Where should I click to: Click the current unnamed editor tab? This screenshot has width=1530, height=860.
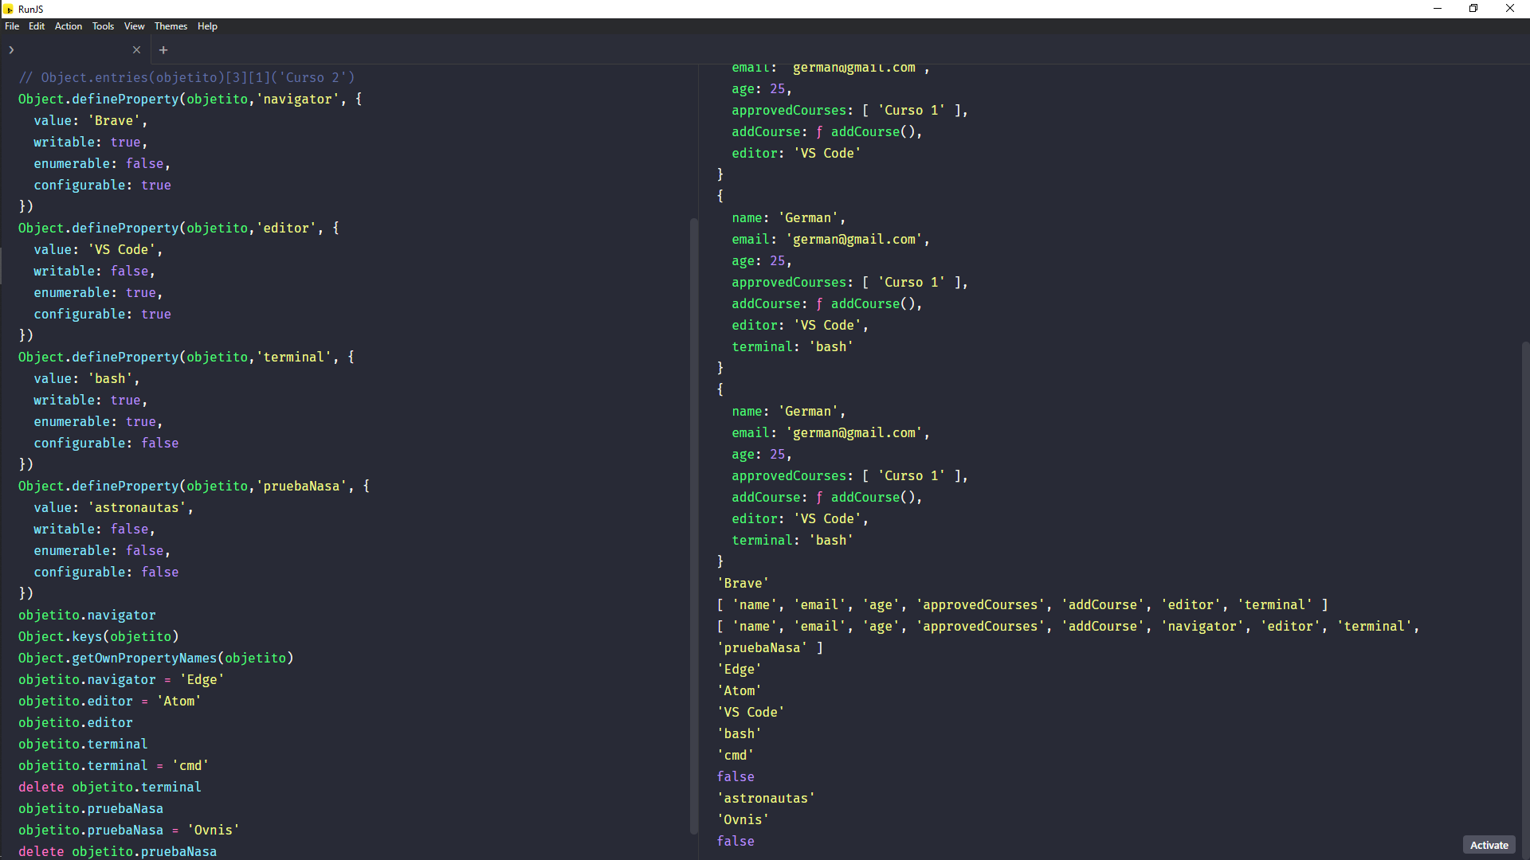point(72,50)
